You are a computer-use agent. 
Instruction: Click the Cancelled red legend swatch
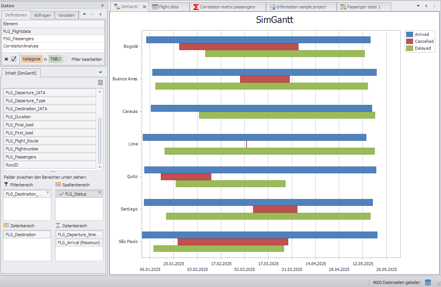point(409,41)
